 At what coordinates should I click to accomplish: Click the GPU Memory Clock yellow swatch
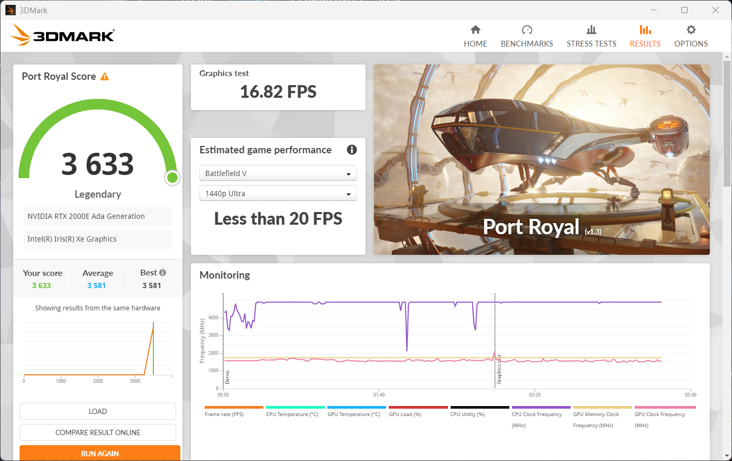(x=602, y=408)
